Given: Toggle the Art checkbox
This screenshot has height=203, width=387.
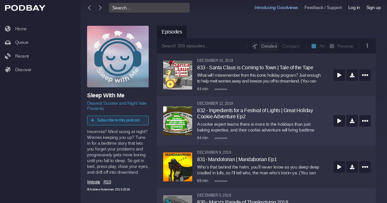Looking at the screenshot, I should pyautogui.click(x=314, y=46).
